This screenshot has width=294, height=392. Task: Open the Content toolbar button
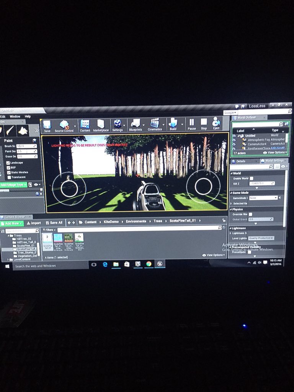pyautogui.click(x=85, y=126)
